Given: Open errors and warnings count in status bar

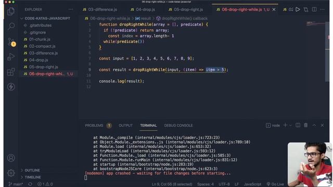Looking at the screenshot, I should pos(45,184).
